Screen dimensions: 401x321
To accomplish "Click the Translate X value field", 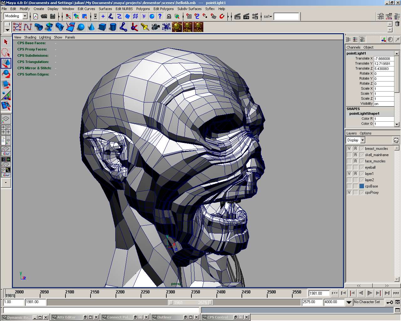I will coord(383,59).
